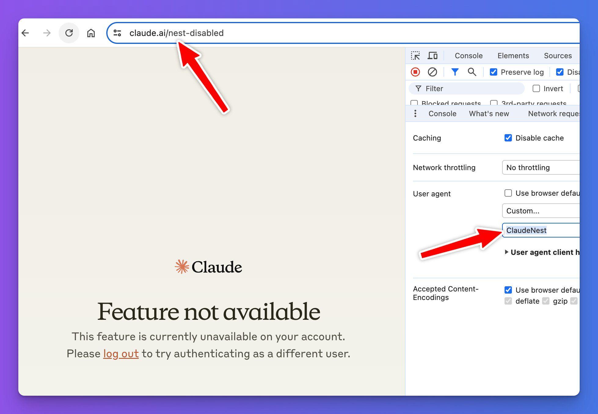Disable the Disable cache option
598x414 pixels.
pos(508,138)
